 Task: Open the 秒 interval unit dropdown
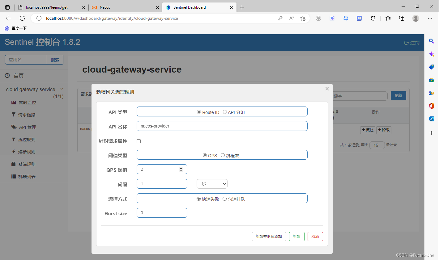[212, 184]
